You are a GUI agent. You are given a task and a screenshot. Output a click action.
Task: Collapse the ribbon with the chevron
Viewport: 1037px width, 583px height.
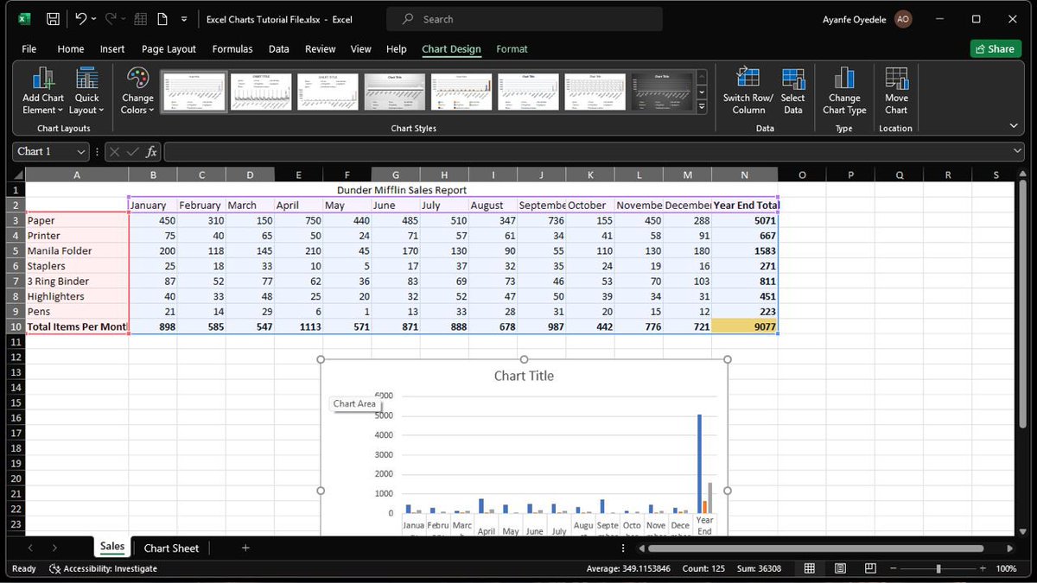point(1014,126)
